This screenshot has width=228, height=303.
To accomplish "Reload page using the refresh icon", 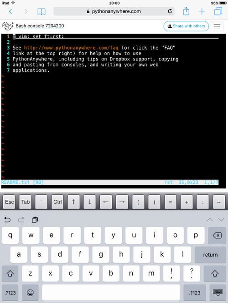I will point(170,11).
